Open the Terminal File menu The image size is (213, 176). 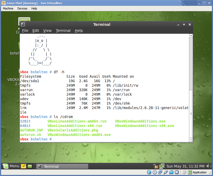(x=25, y=31)
